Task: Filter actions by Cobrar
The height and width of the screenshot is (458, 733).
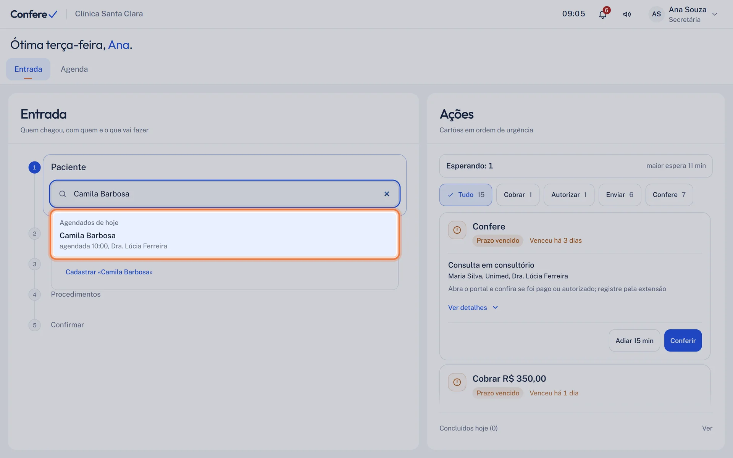Action: click(x=518, y=195)
